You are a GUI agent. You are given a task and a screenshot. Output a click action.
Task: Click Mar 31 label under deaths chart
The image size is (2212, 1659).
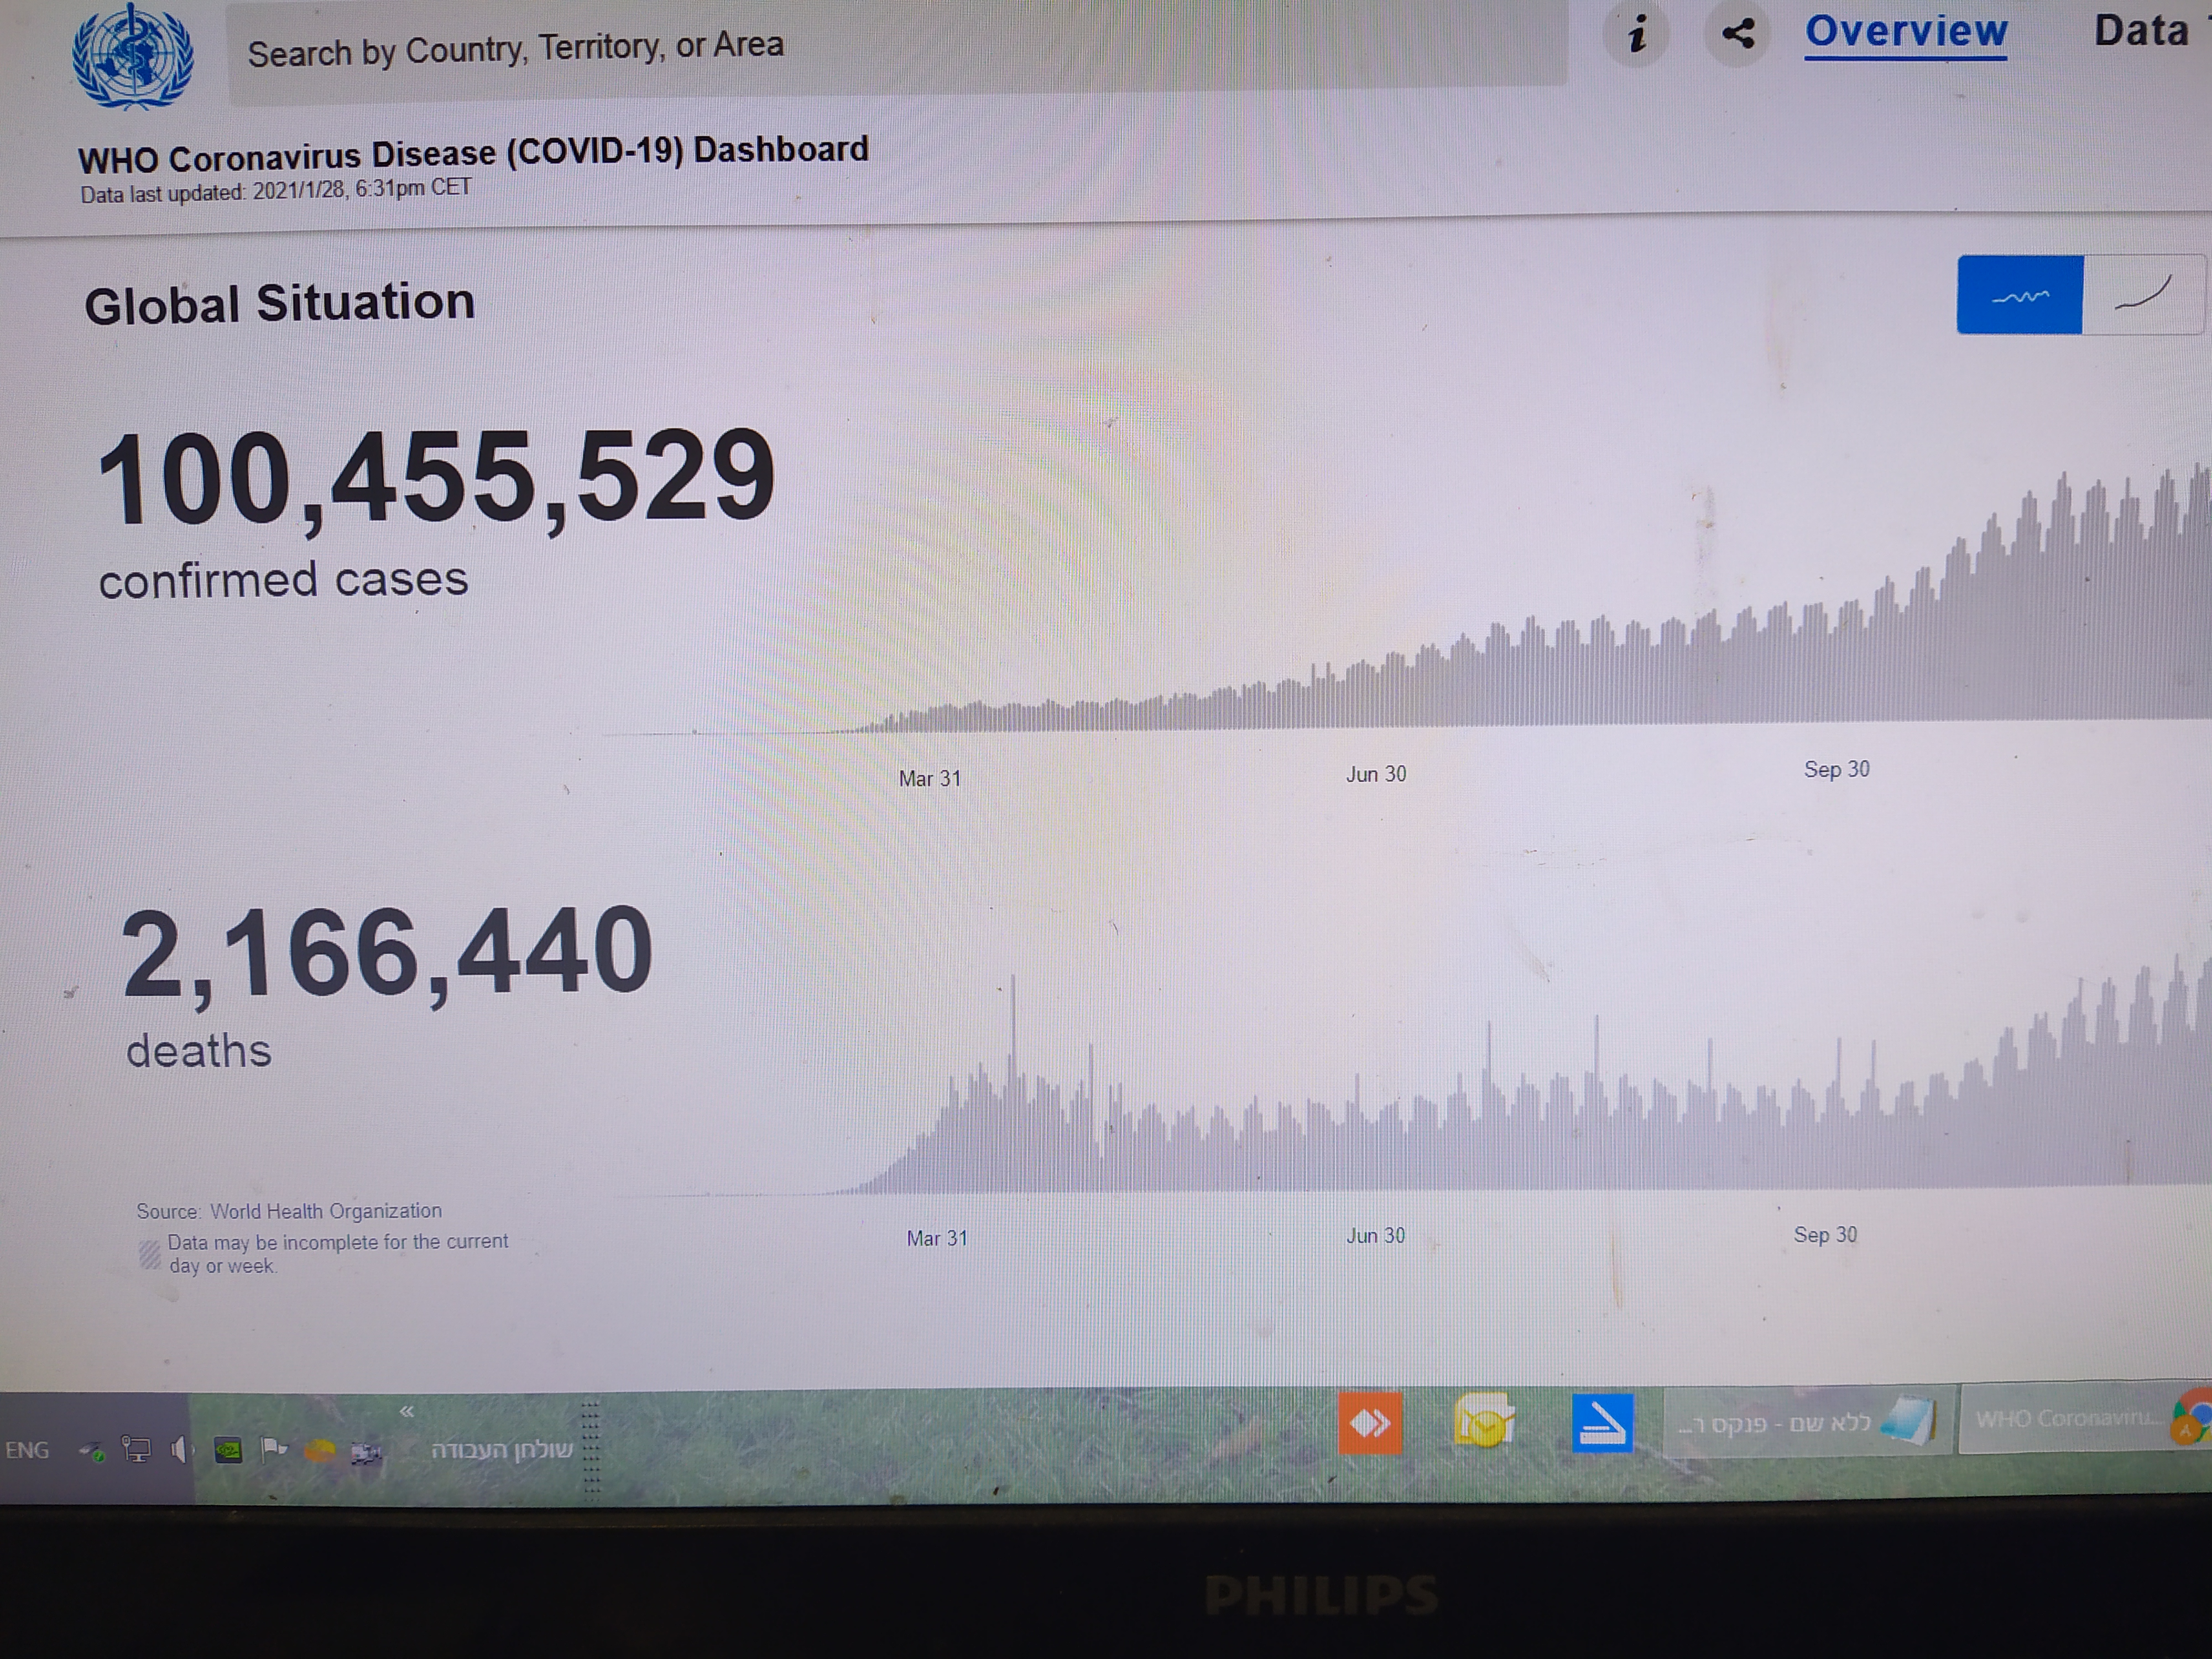pos(937,1238)
